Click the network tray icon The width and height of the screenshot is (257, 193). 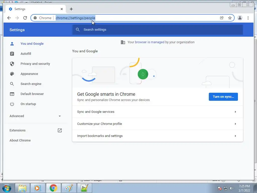[226, 188]
